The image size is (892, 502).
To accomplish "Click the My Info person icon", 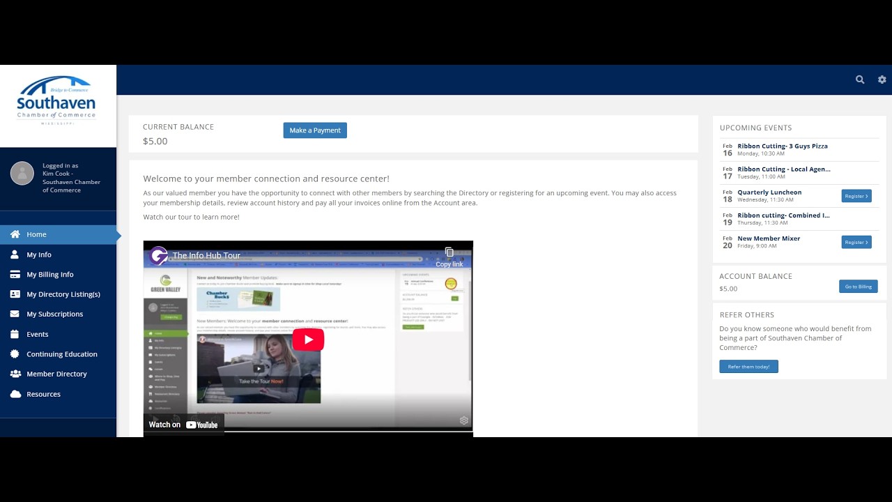I will point(15,254).
